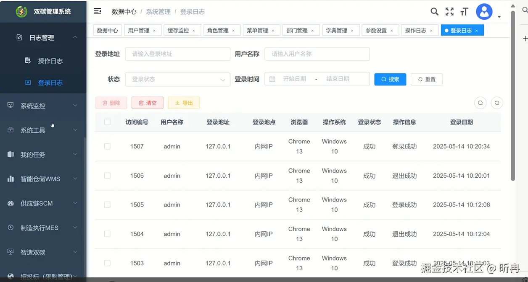Image resolution: width=528 pixels, height=282 pixels.
Task: Click the 我的任务 book icon
Action: point(11,154)
